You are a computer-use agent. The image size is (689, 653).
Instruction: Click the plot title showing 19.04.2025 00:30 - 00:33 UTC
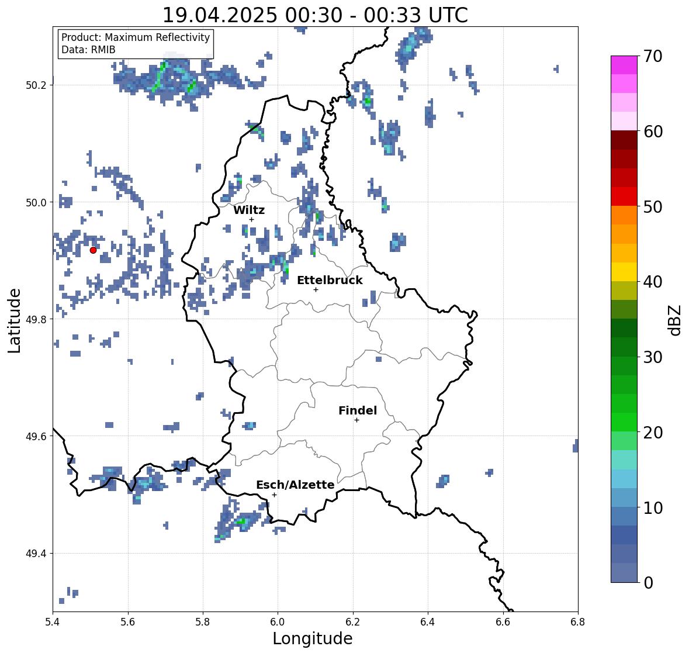click(315, 15)
